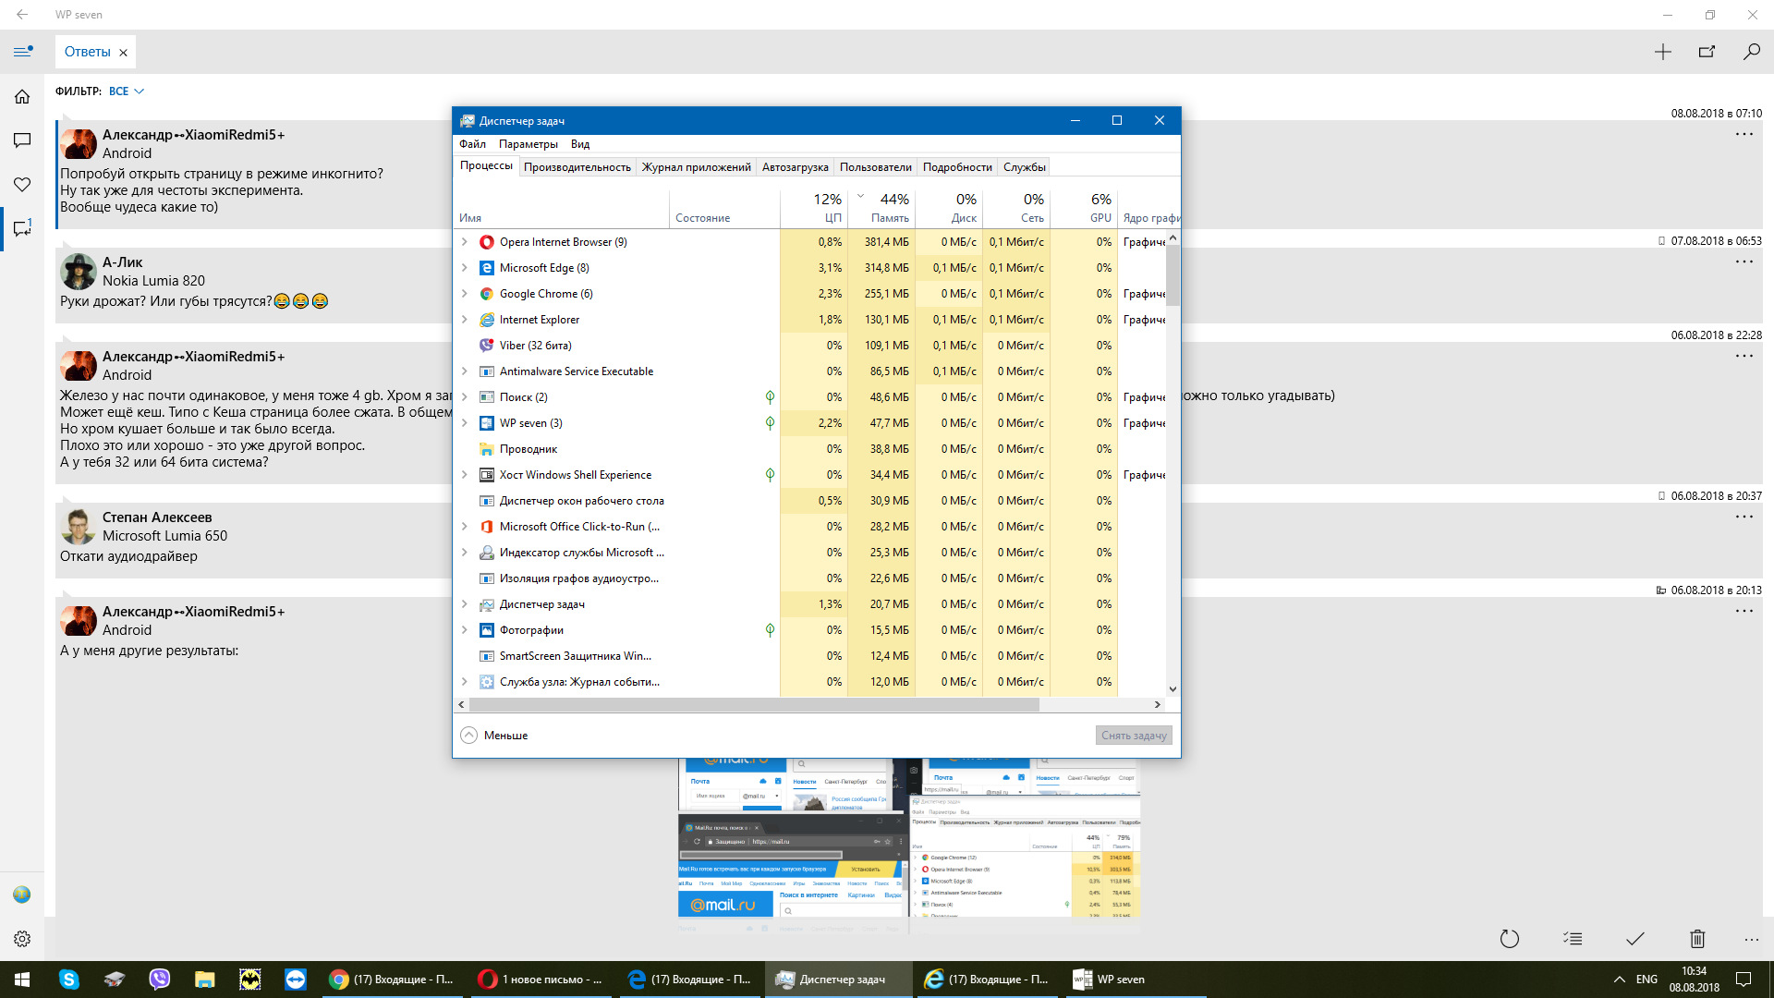Open Файл menu in Task Manager

(472, 144)
